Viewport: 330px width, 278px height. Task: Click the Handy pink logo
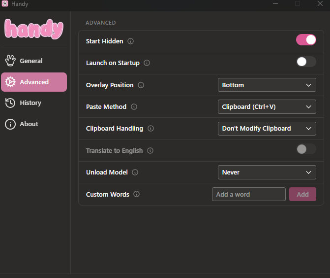[34, 29]
